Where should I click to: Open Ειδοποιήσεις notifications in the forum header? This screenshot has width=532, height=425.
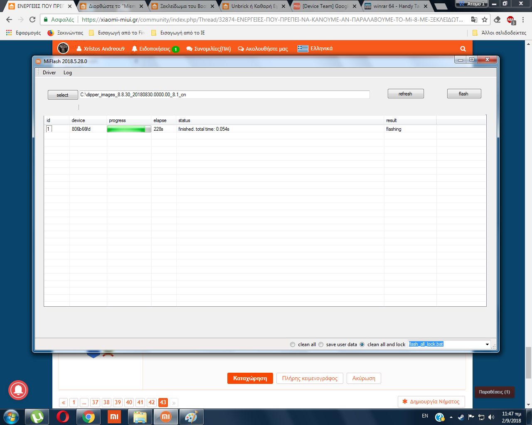(155, 49)
